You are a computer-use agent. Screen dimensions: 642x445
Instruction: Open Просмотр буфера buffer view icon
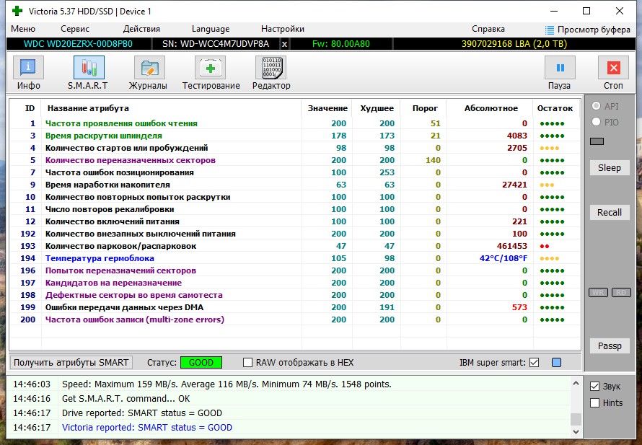[x=550, y=30]
